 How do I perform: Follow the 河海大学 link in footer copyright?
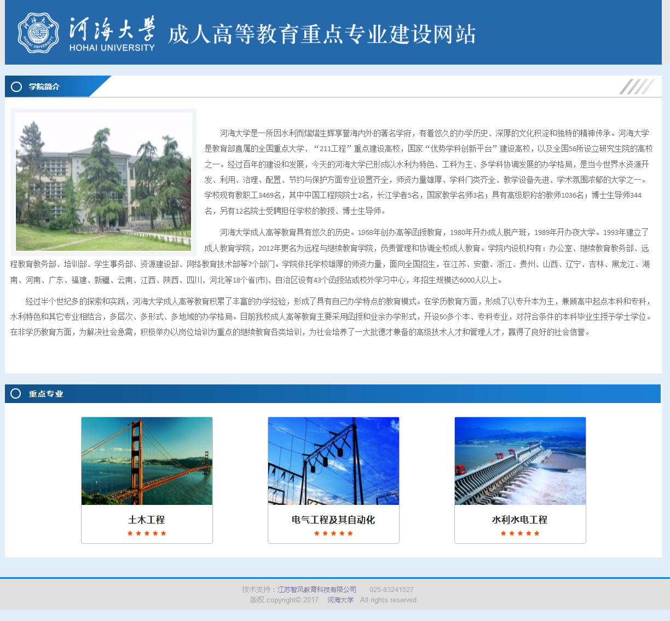click(340, 600)
